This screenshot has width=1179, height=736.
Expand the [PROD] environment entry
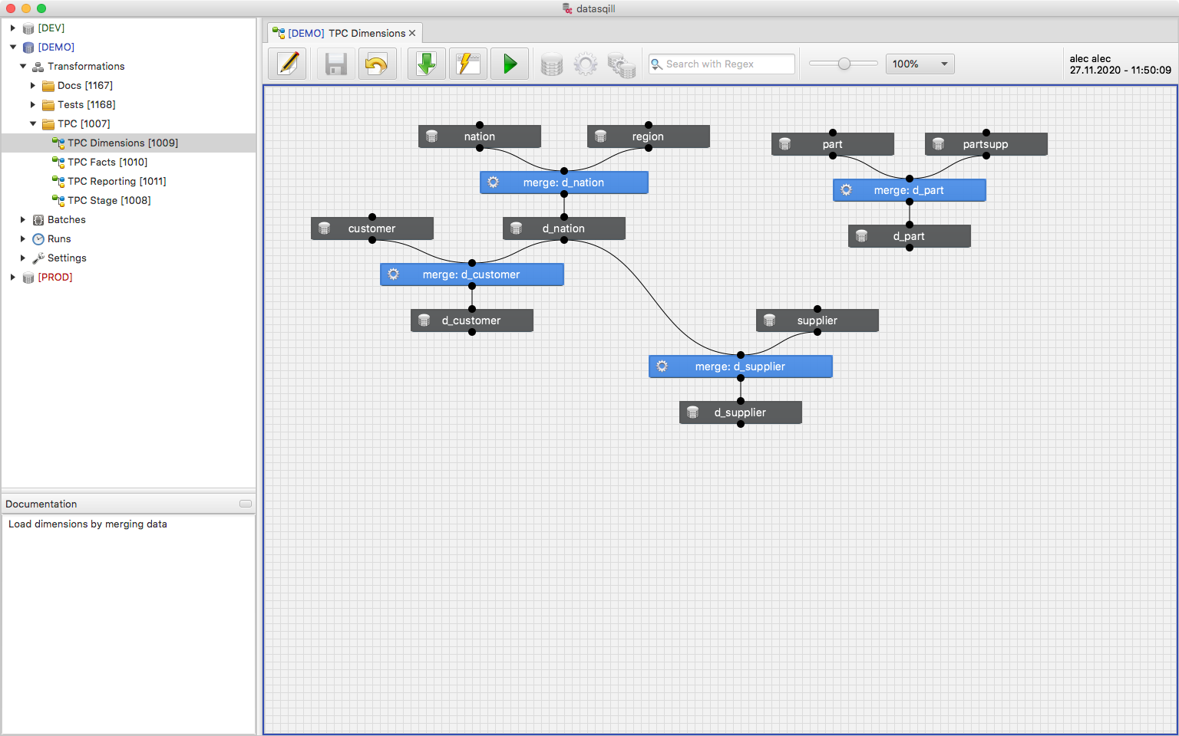pos(12,277)
